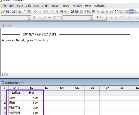Click the sigma StatGuide icon
The image size is (139, 115).
(81, 12)
